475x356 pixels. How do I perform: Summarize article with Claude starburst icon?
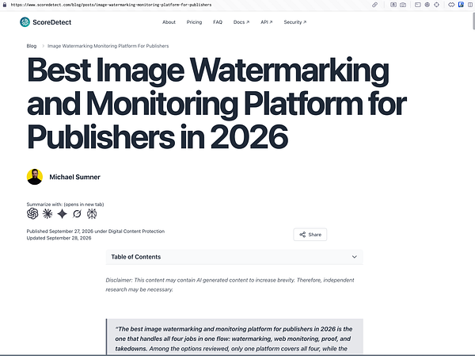47,213
